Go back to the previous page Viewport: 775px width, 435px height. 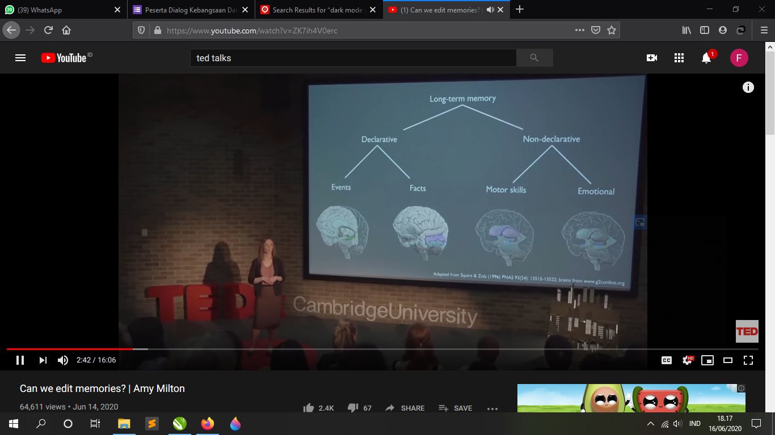(x=11, y=30)
